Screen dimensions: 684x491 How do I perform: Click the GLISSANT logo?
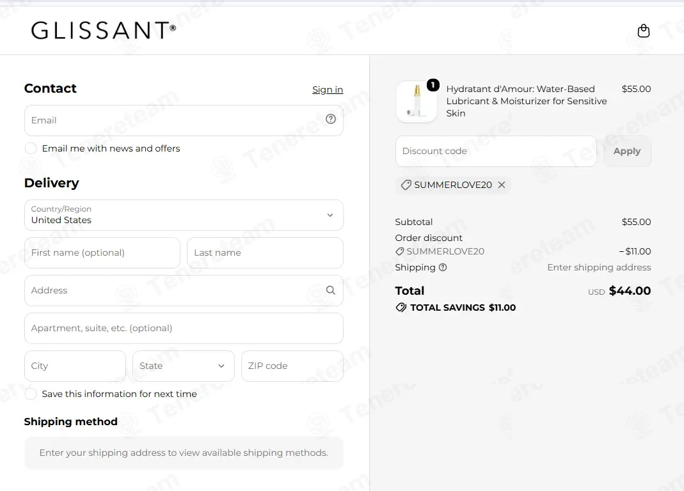coord(104,31)
